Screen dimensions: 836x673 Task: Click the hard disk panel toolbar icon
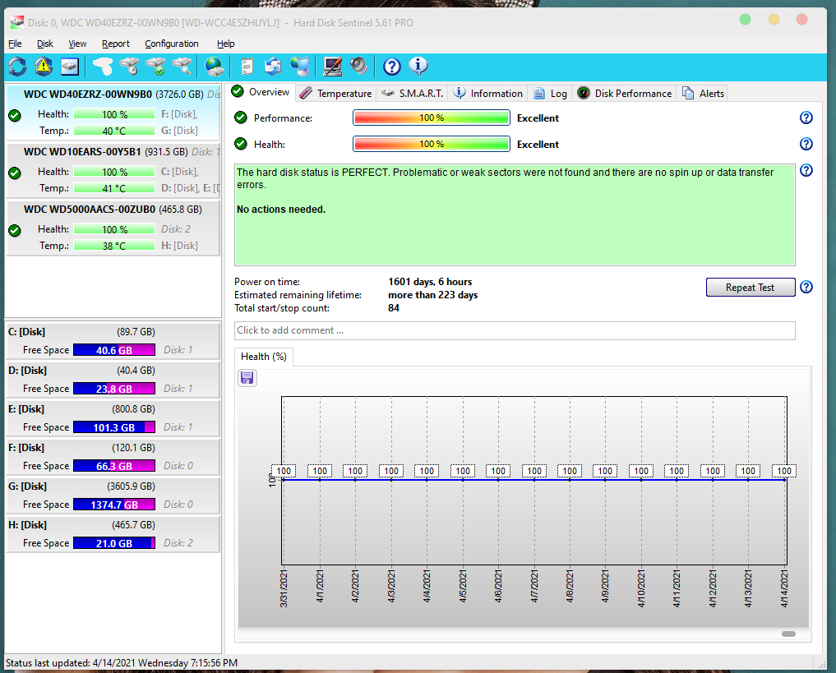[70, 67]
